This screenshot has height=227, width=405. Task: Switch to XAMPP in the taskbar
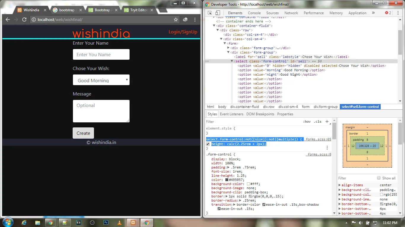click(x=133, y=223)
